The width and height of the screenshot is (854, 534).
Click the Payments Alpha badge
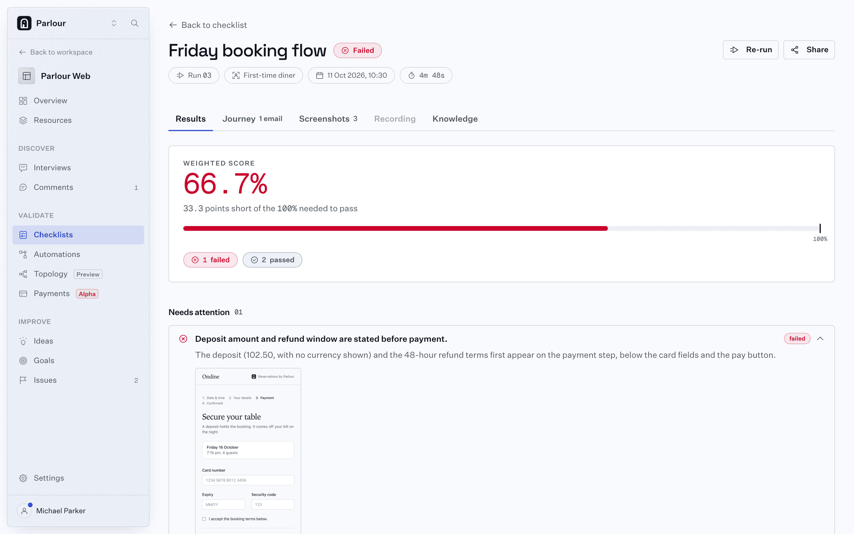click(87, 294)
